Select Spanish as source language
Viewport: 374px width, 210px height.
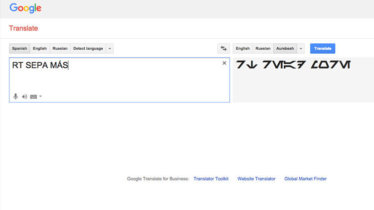pos(19,48)
